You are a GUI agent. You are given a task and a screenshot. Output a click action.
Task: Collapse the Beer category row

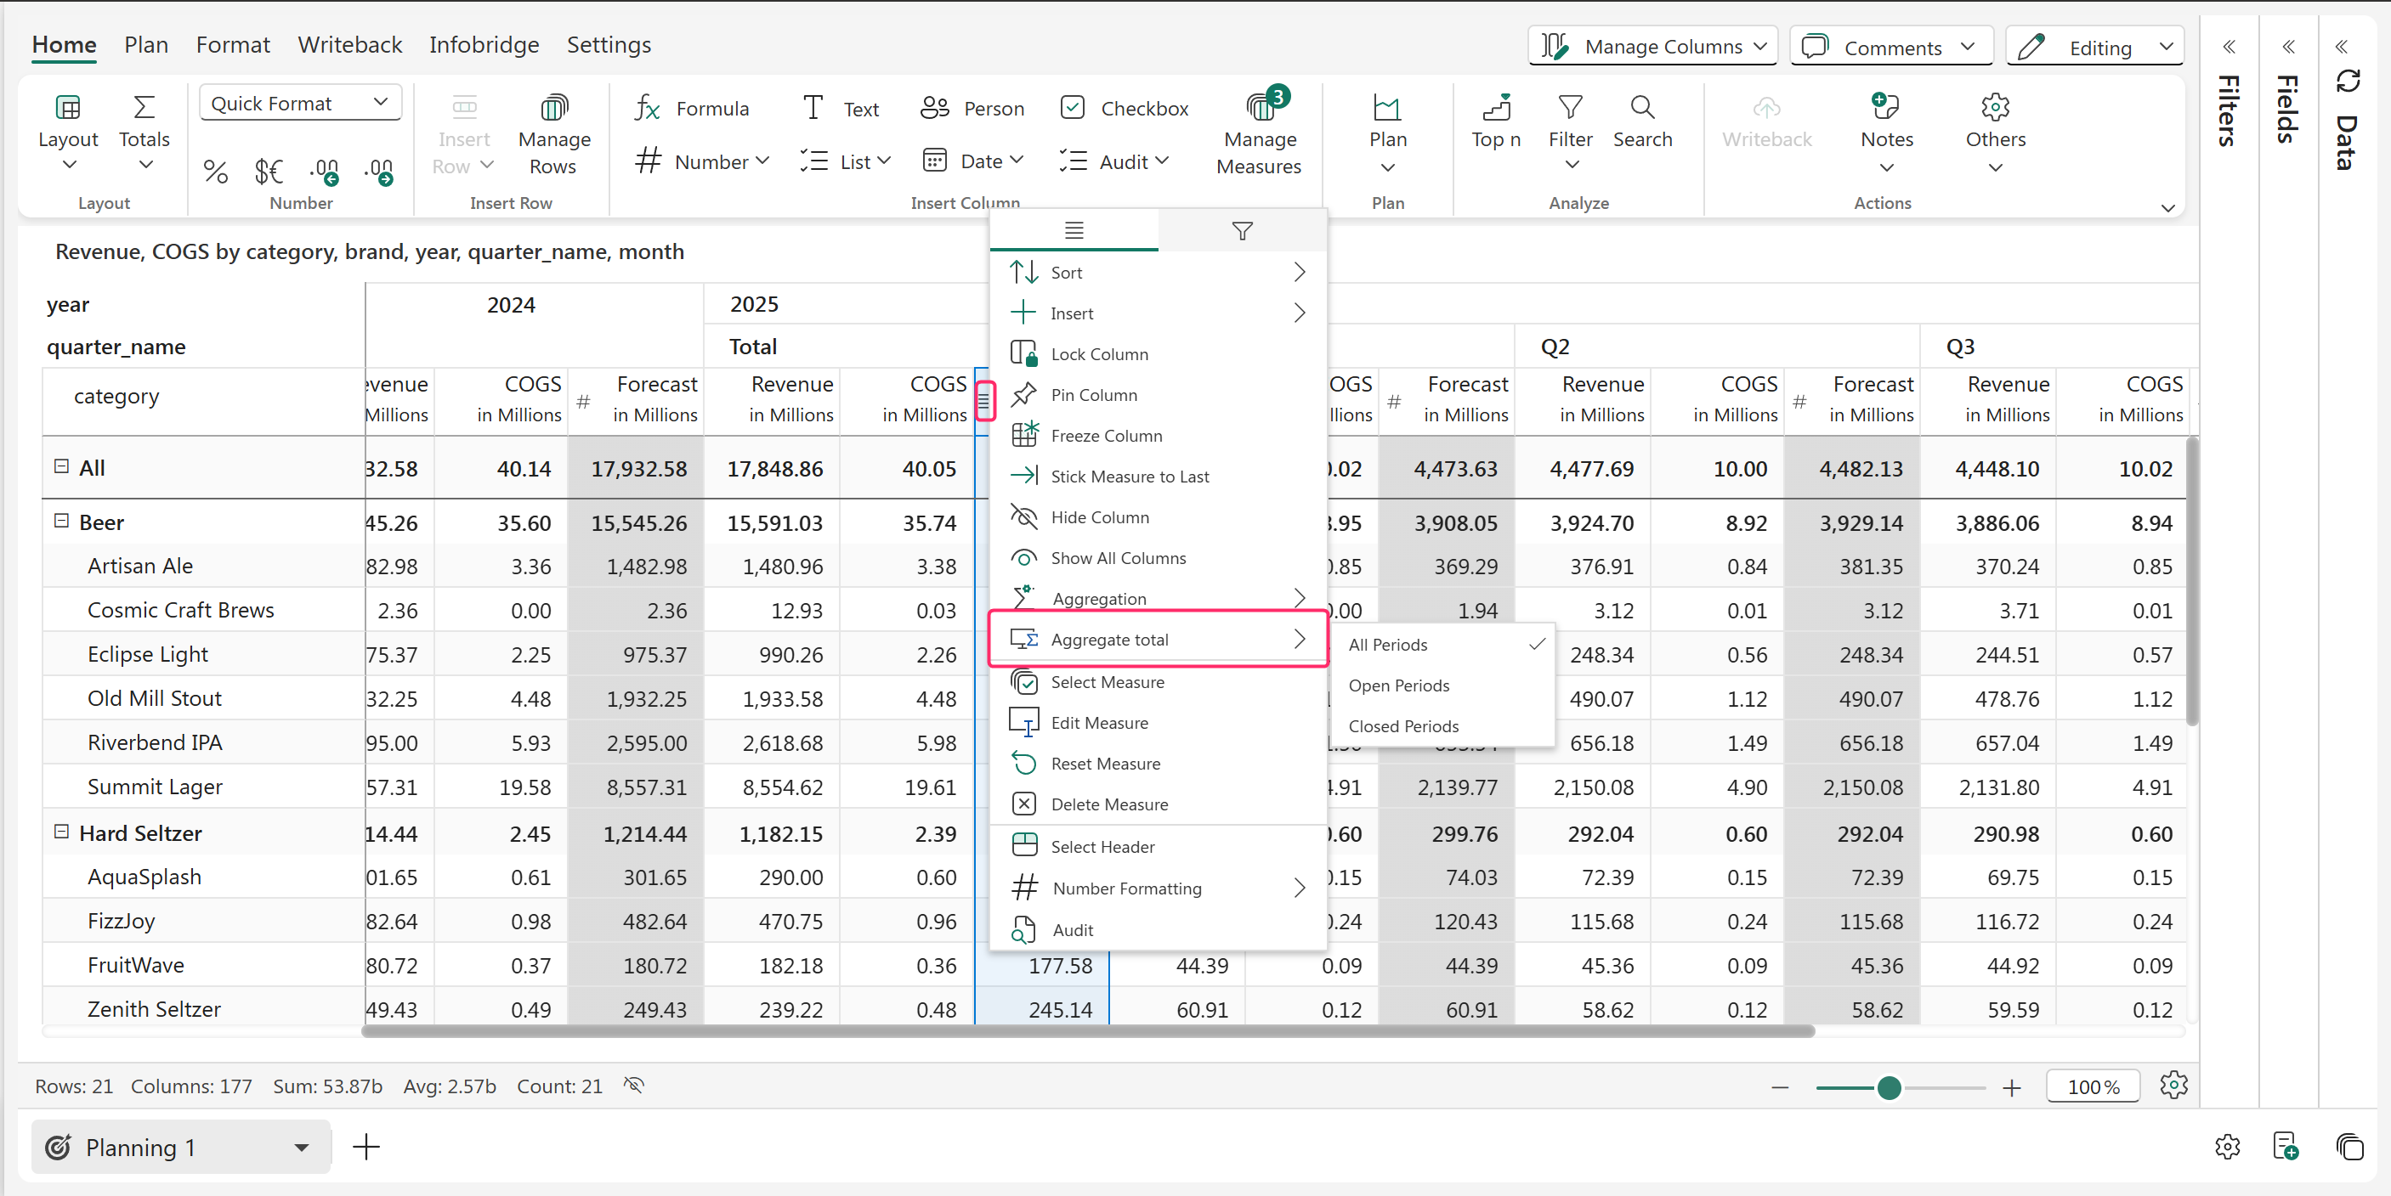point(61,521)
